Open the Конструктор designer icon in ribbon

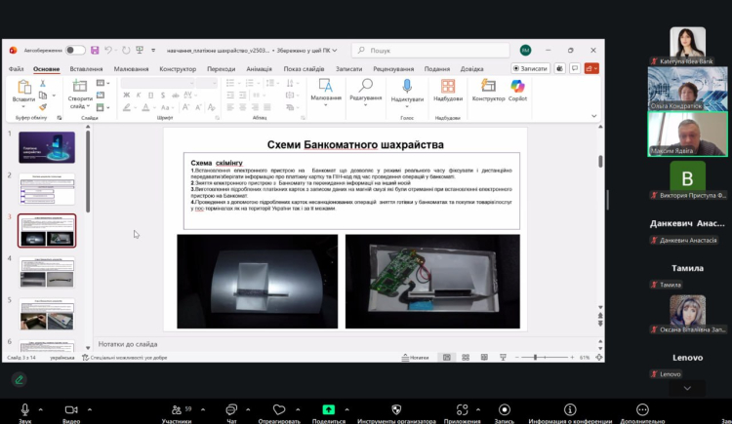(488, 88)
